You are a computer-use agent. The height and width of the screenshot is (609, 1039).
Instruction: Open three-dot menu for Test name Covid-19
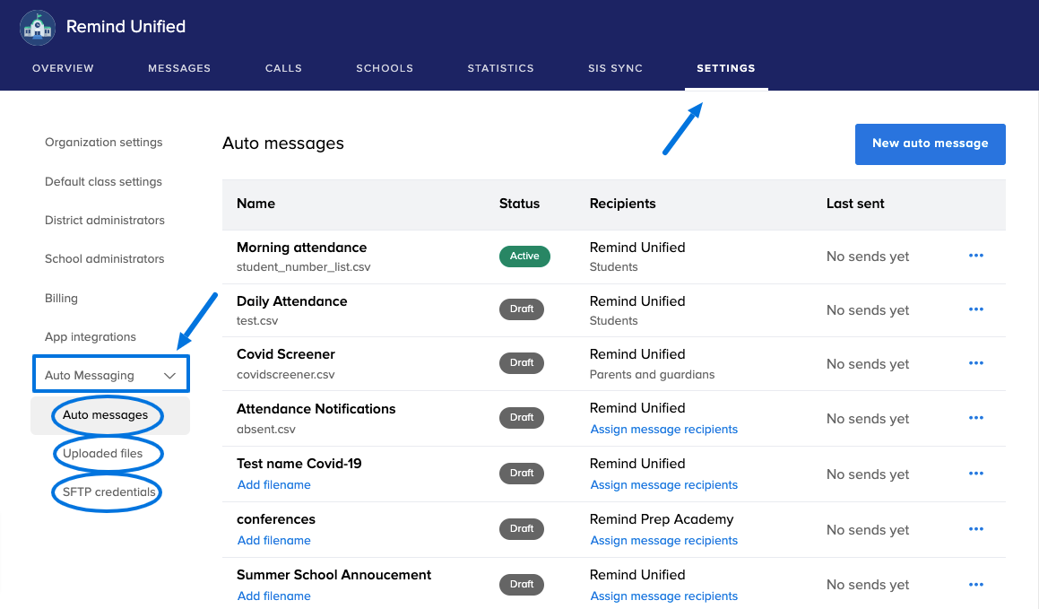click(976, 474)
